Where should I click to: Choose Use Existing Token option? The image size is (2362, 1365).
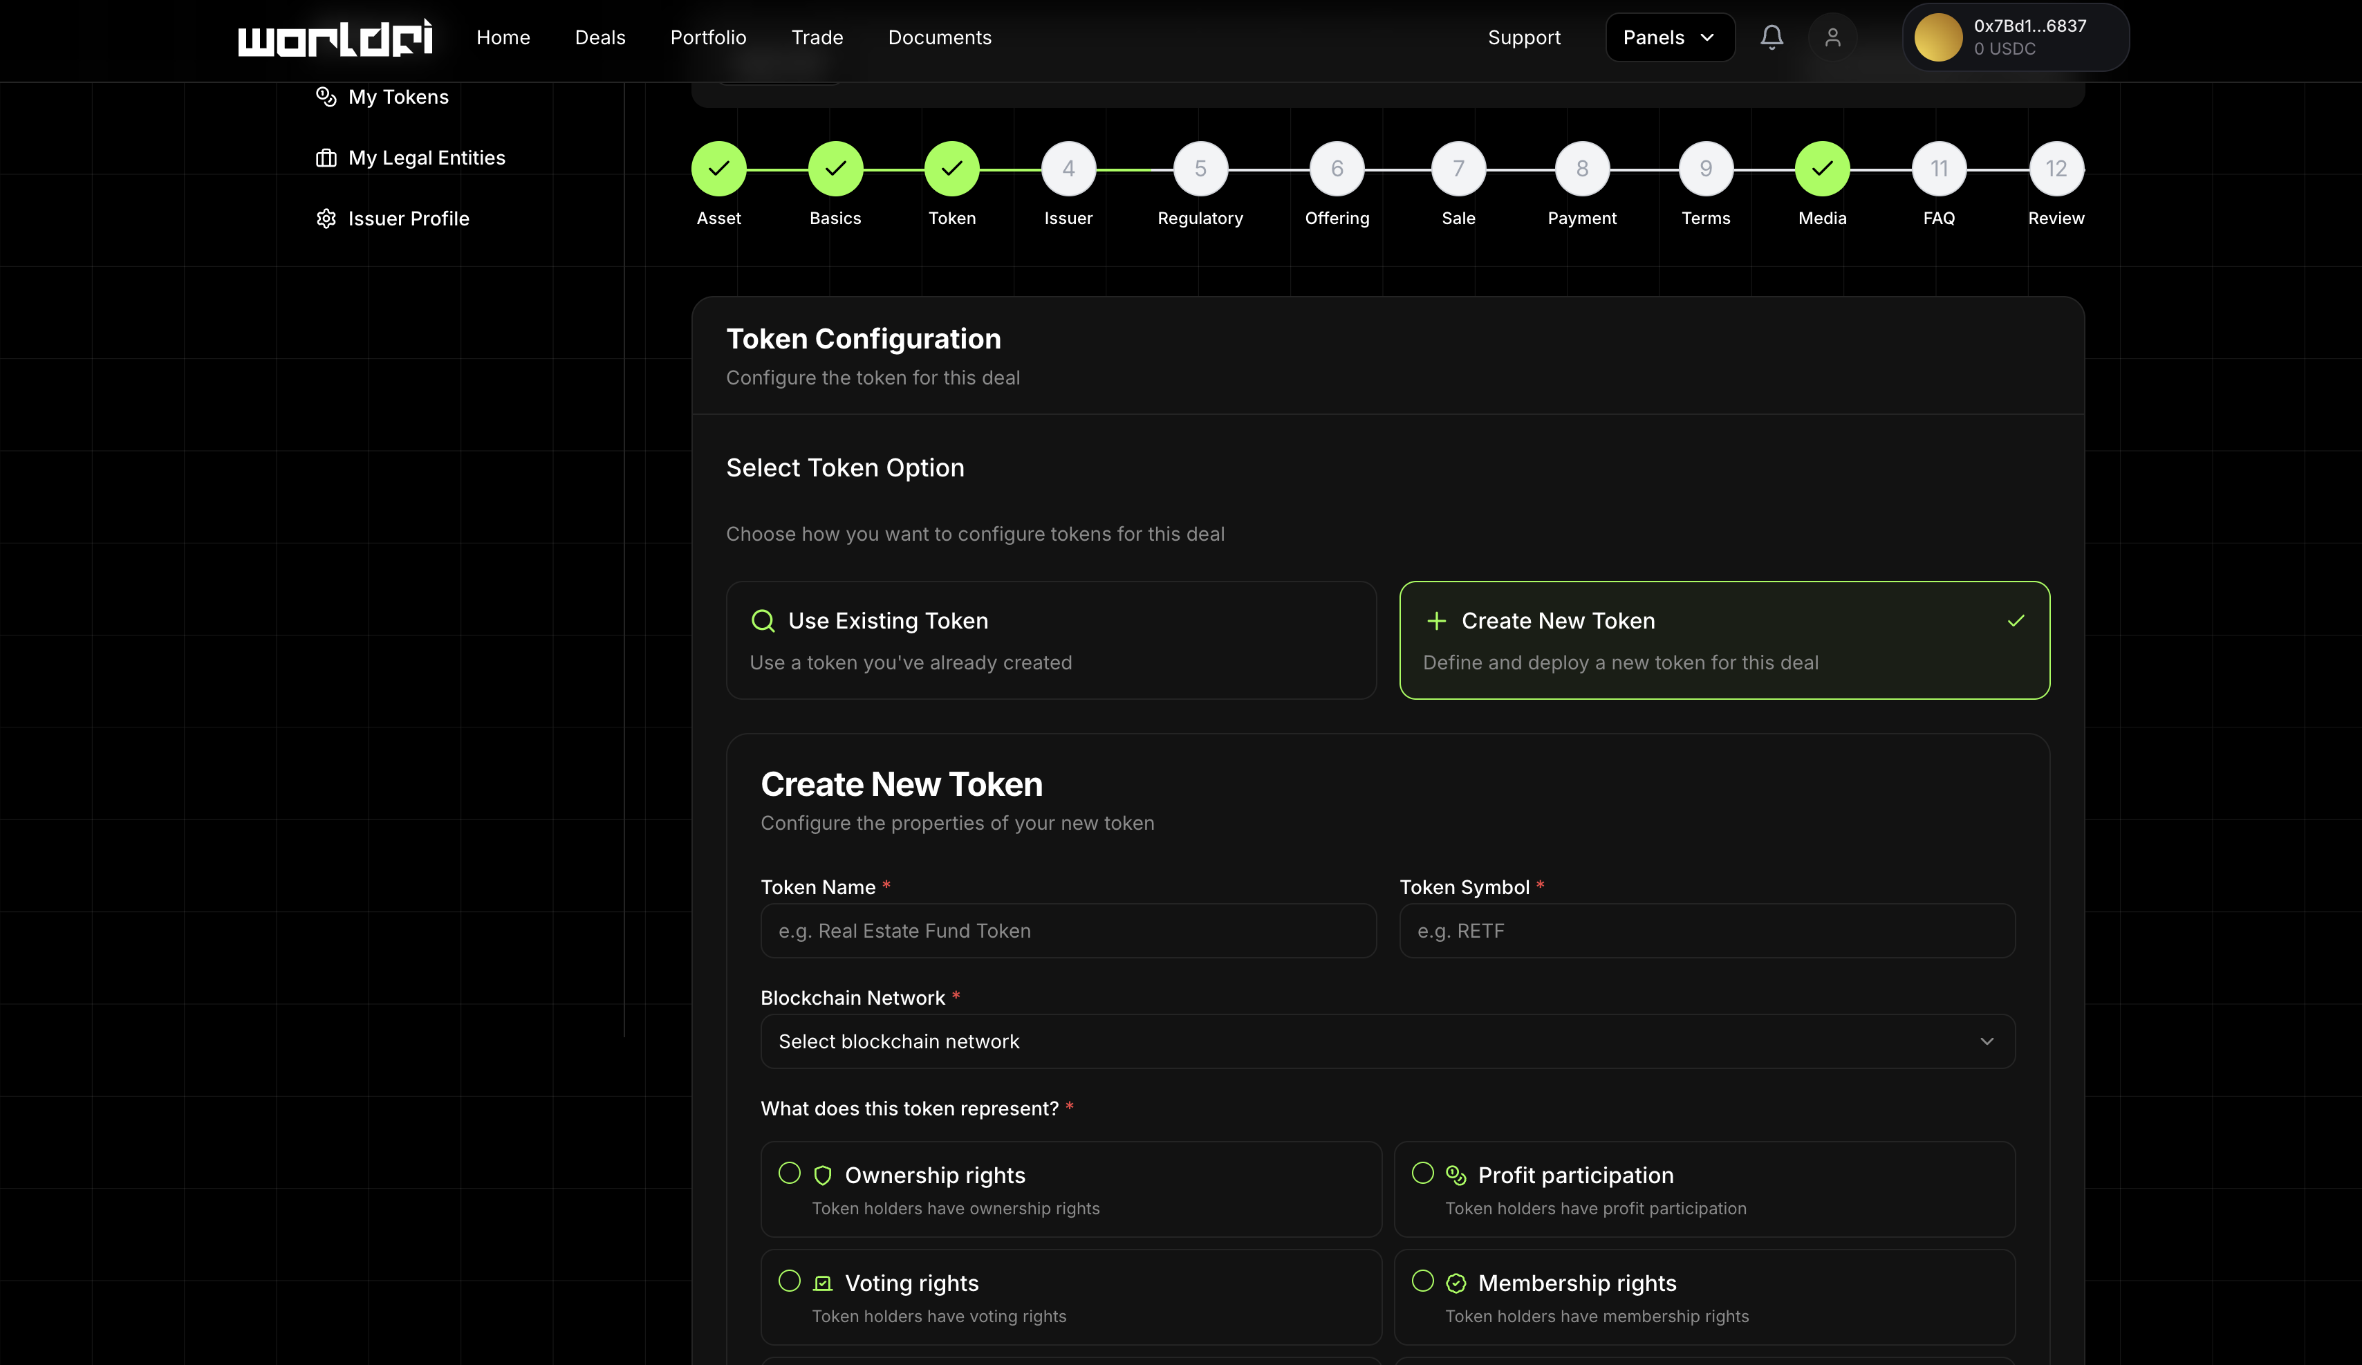(1051, 640)
